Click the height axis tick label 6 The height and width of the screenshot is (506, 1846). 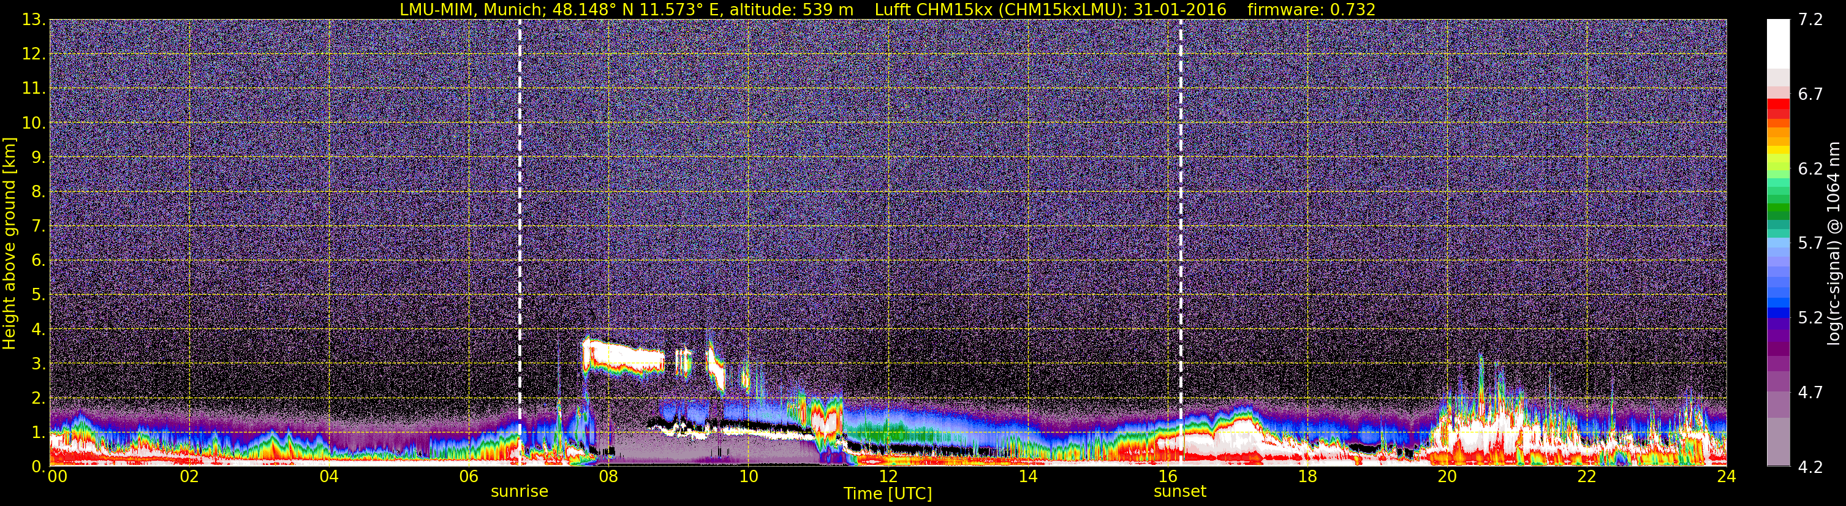(37, 261)
